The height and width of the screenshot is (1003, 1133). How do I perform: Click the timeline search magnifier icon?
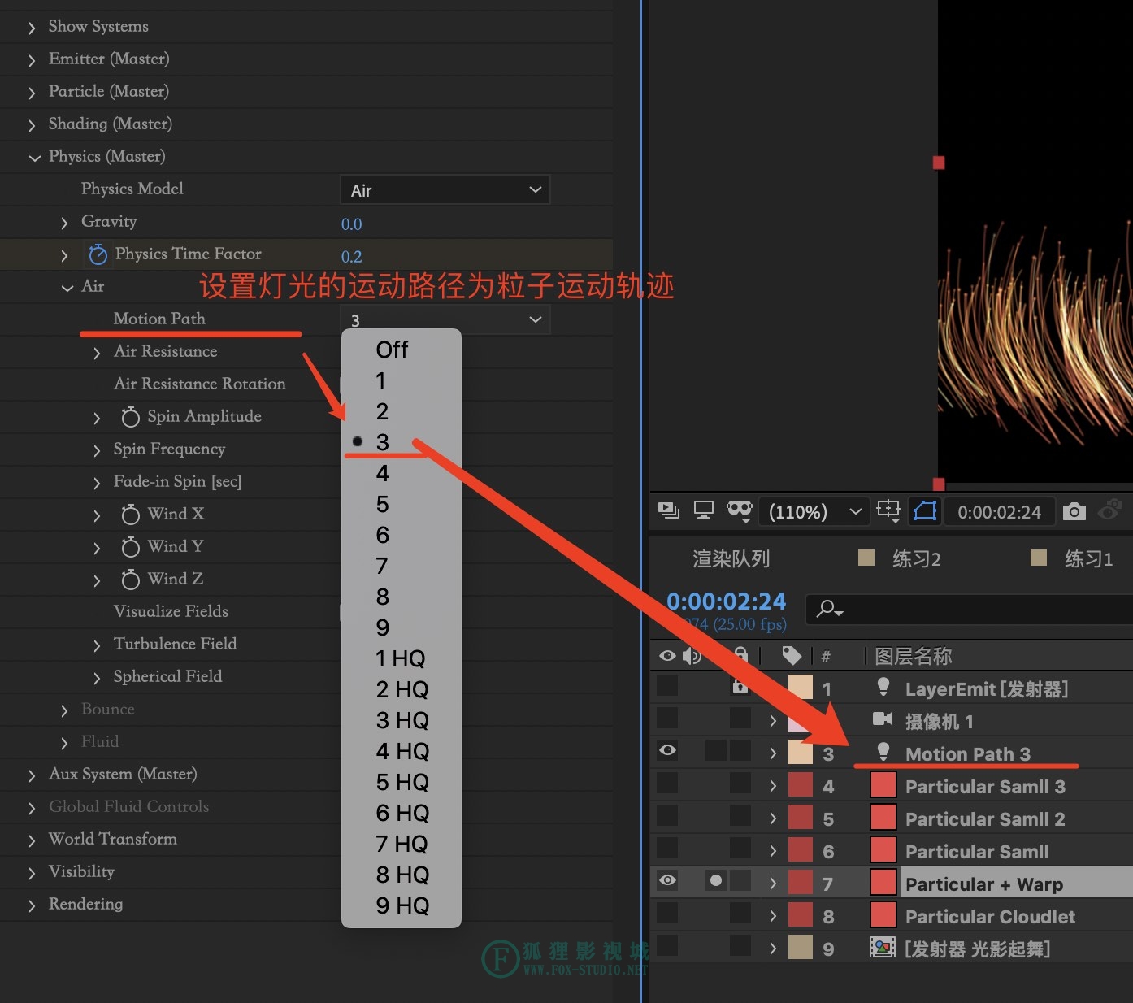pyautogui.click(x=830, y=608)
